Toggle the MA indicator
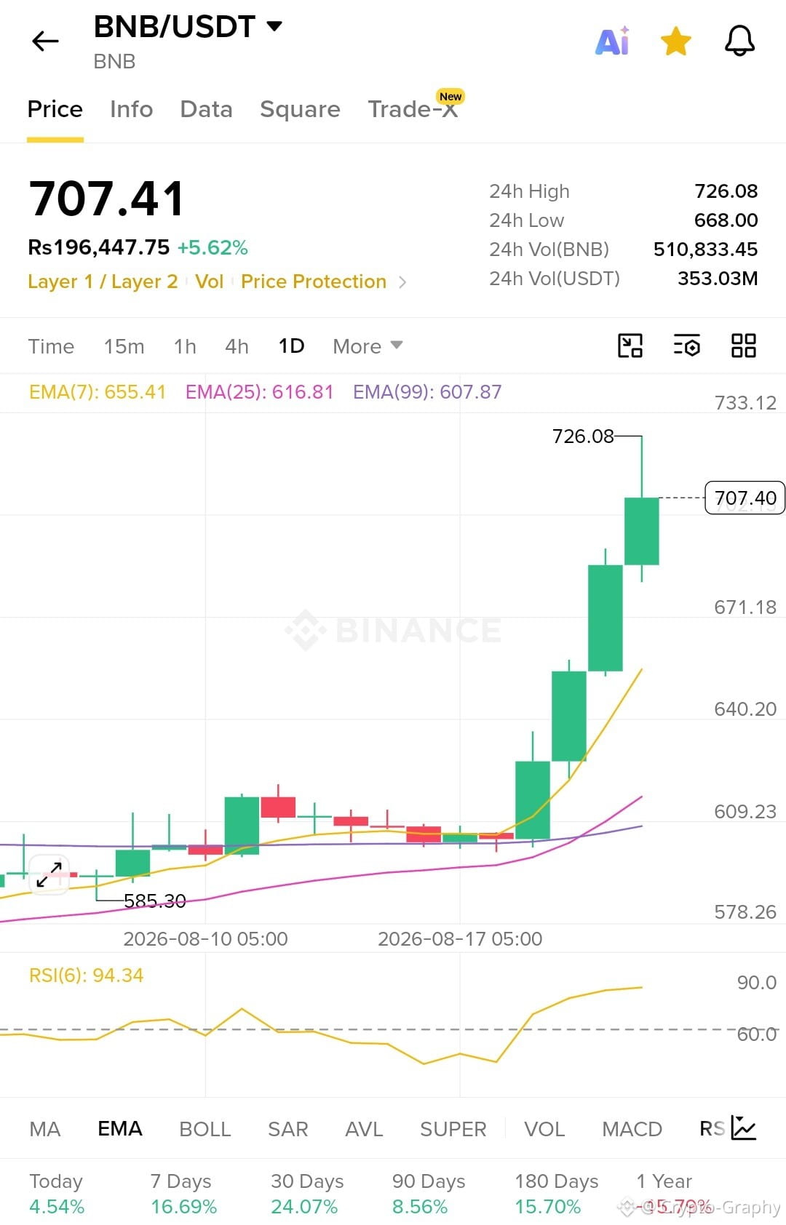Image resolution: width=786 pixels, height=1225 pixels. [x=45, y=1129]
